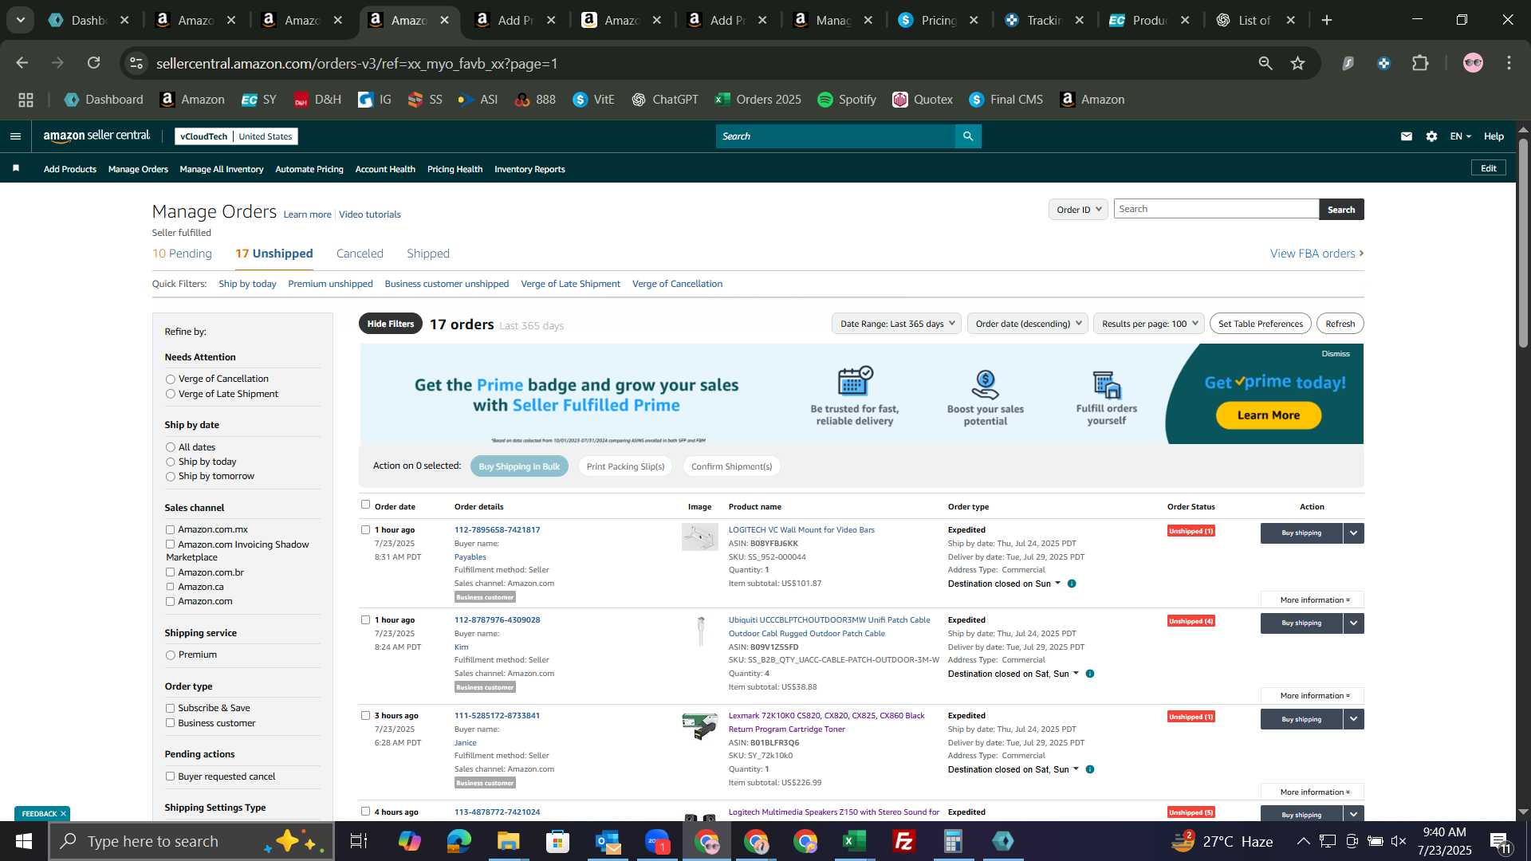The width and height of the screenshot is (1531, 861).
Task: Click the info icon beside Destination closed on Sun
Action: [x=1072, y=584]
